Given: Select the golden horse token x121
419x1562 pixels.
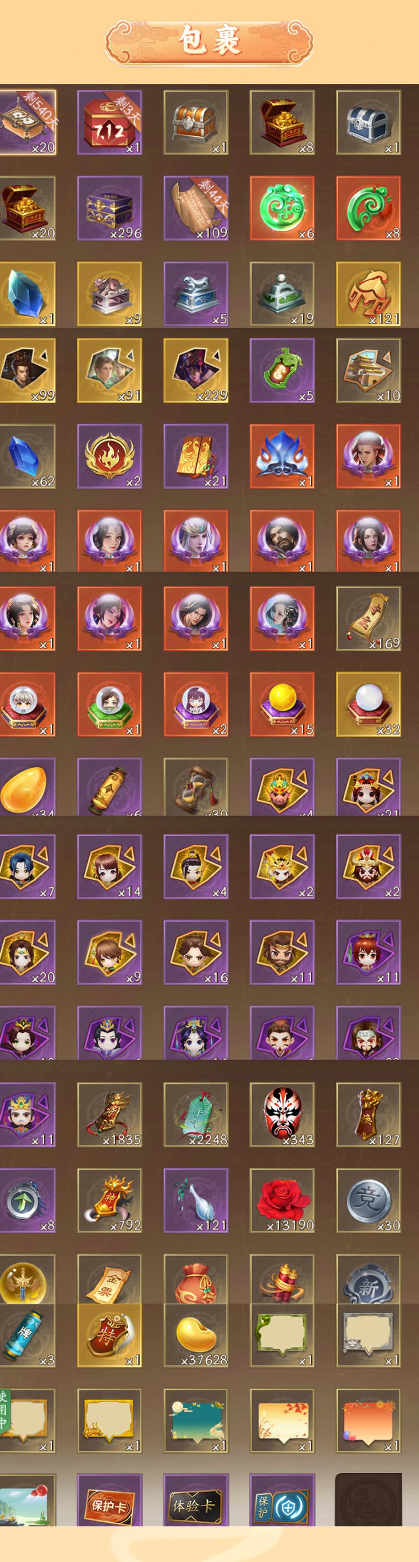Looking at the screenshot, I should [369, 294].
